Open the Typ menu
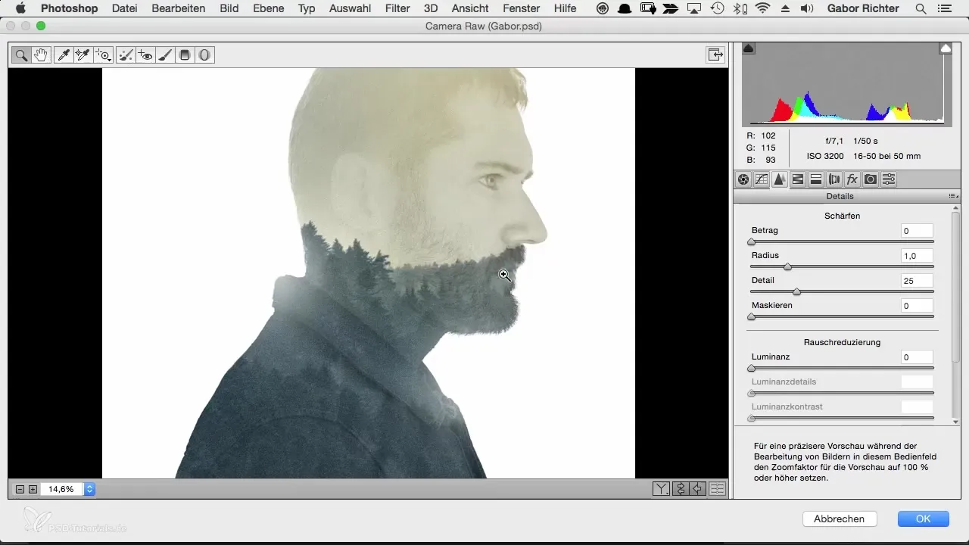The height and width of the screenshot is (545, 969). (x=307, y=9)
